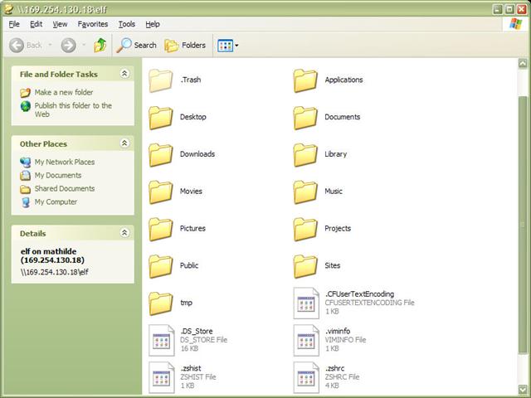Click the Back navigation button

[x=26, y=45]
